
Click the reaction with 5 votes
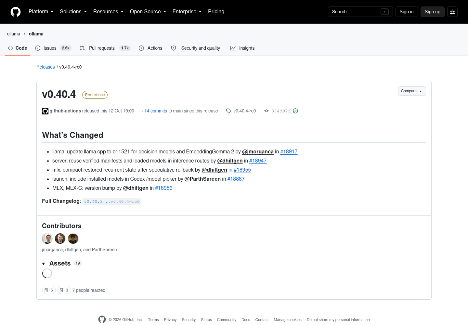(49, 290)
